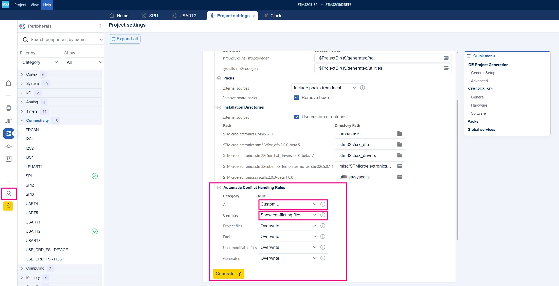Show info for All category rule
The image size is (559, 286).
pyautogui.click(x=323, y=204)
